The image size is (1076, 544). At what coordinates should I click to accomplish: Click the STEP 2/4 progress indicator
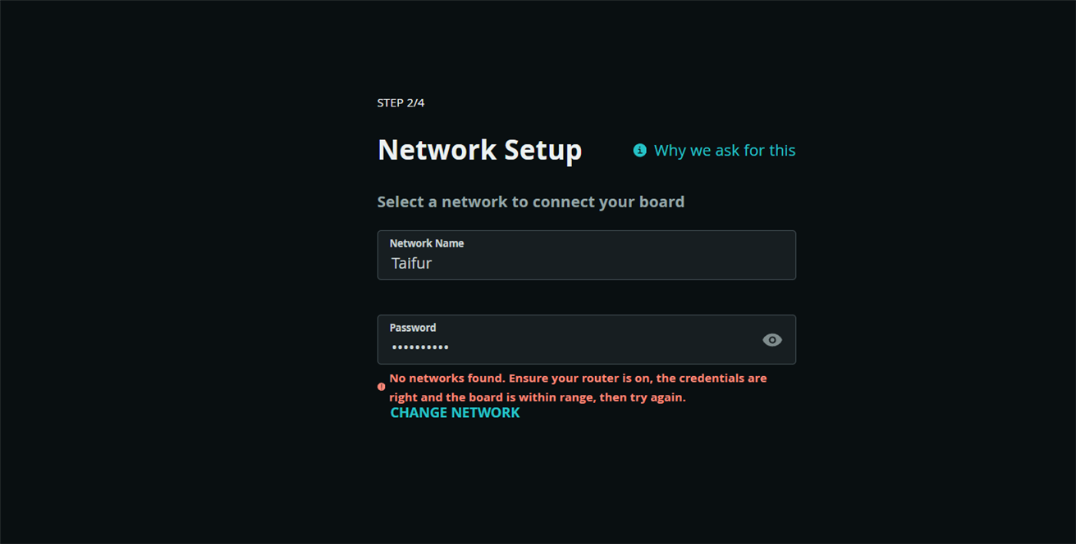401,103
